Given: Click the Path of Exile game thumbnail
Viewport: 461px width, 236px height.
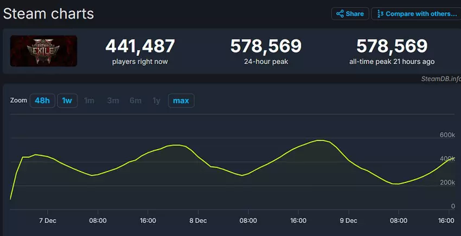Looking at the screenshot, I should click(43, 51).
